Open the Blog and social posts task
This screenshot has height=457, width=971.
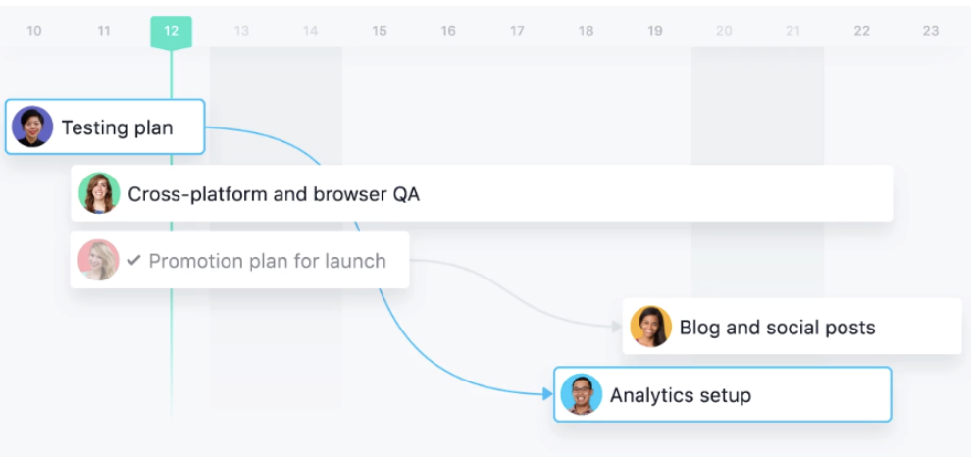click(x=792, y=327)
